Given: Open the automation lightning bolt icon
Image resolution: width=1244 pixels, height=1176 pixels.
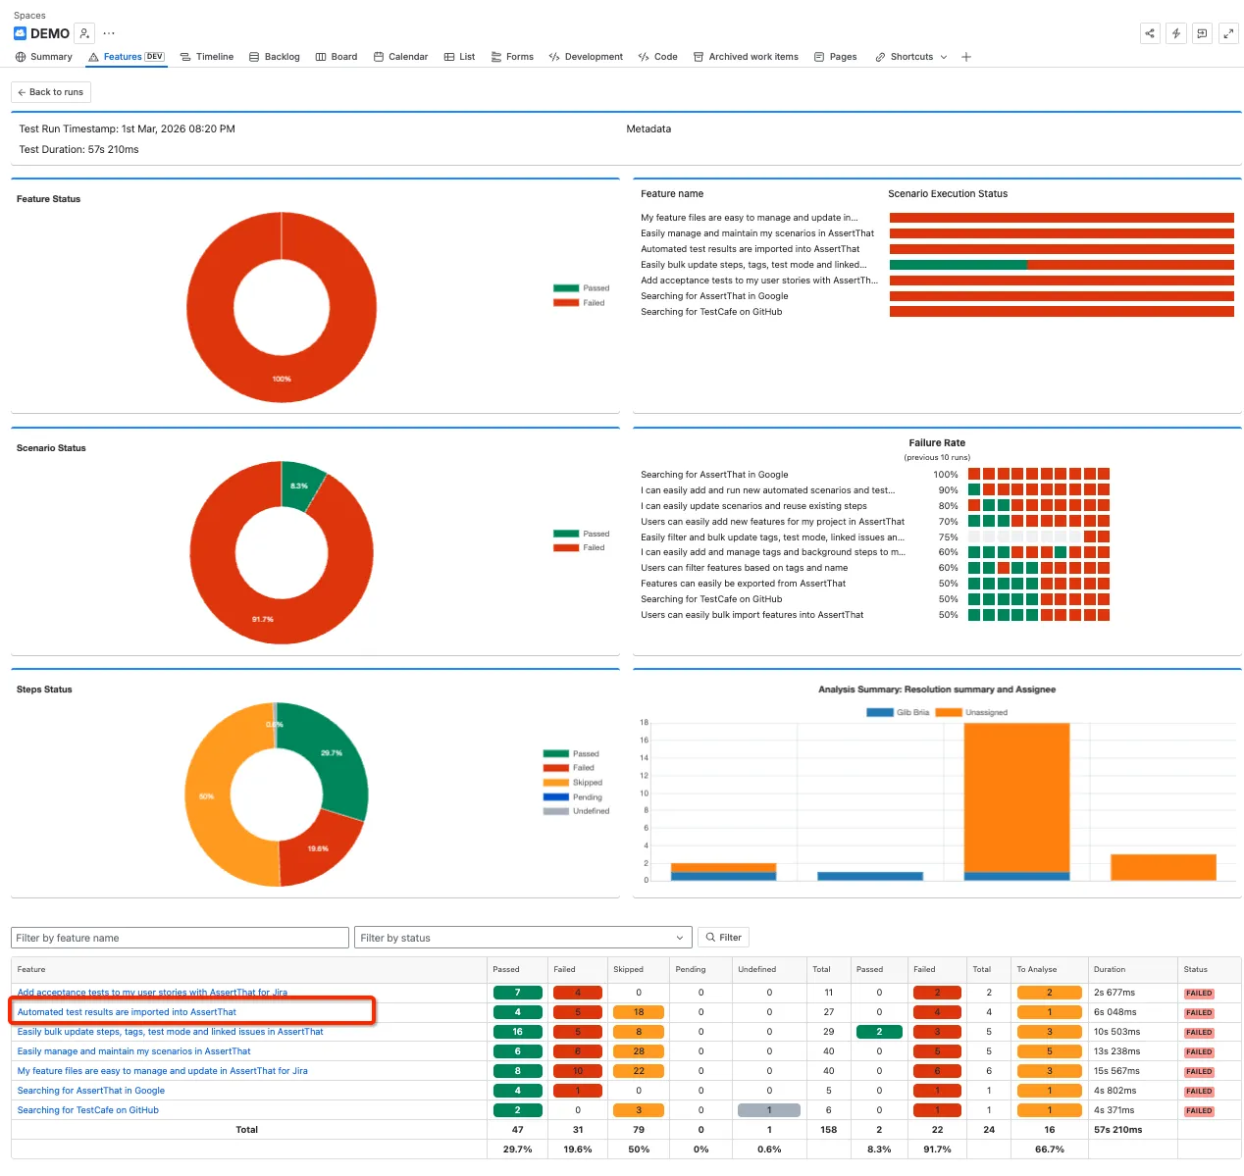Looking at the screenshot, I should [1176, 33].
